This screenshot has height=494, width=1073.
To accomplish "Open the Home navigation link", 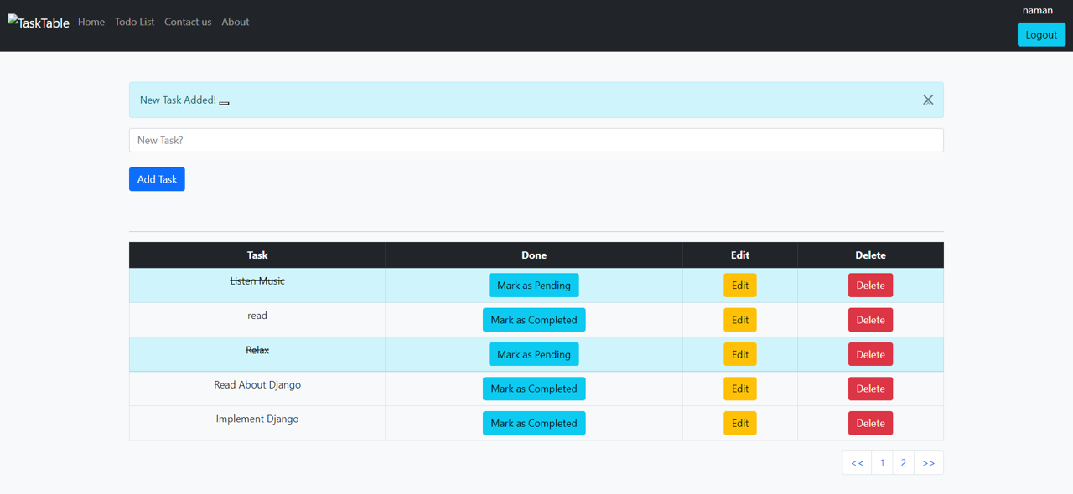I will point(91,22).
